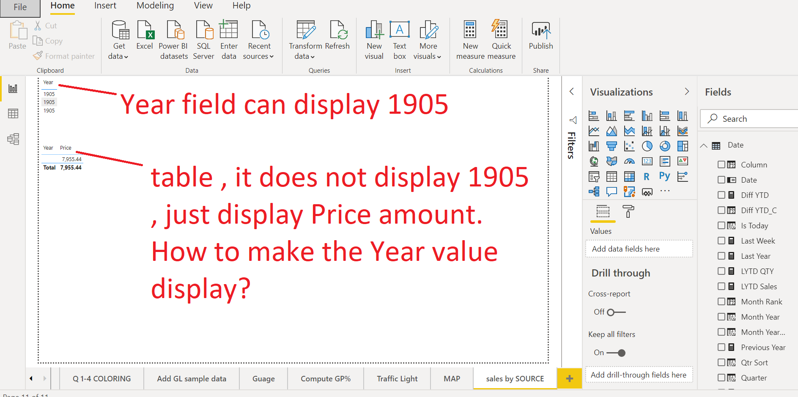Select the Python visual icon
This screenshot has width=798, height=397.
(x=664, y=176)
